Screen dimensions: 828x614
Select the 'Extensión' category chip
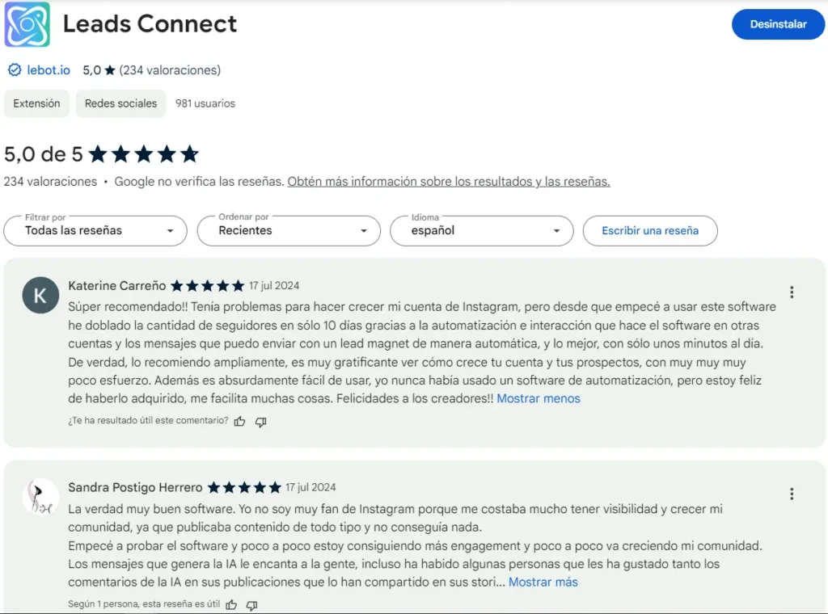tap(36, 103)
